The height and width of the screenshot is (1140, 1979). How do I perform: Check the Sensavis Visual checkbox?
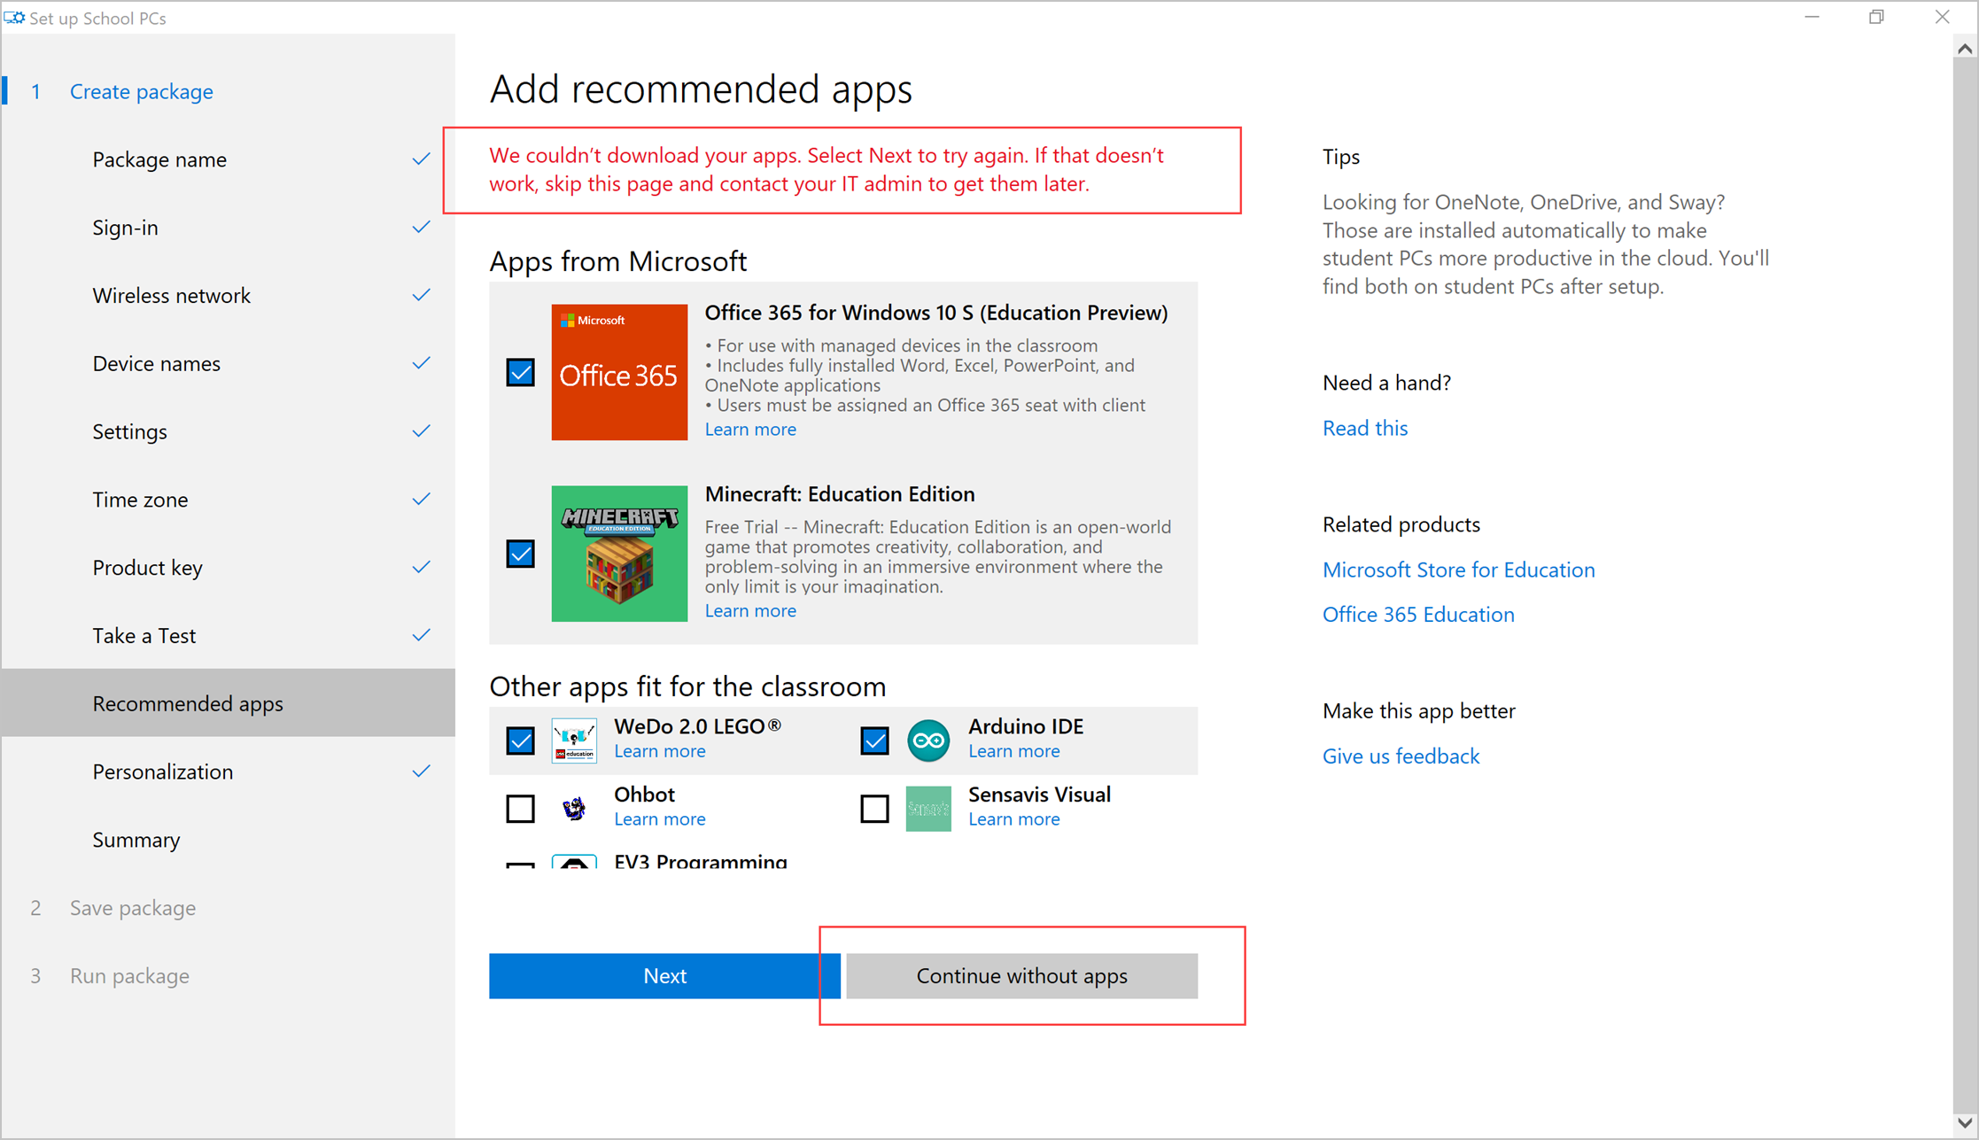874,808
